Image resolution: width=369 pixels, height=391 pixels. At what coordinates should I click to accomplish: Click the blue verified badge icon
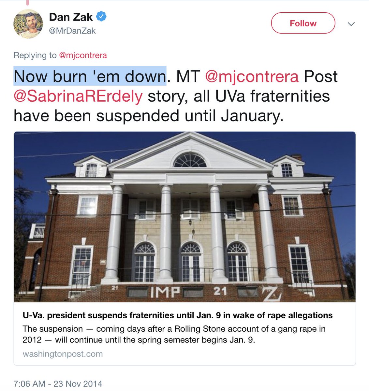click(x=101, y=16)
